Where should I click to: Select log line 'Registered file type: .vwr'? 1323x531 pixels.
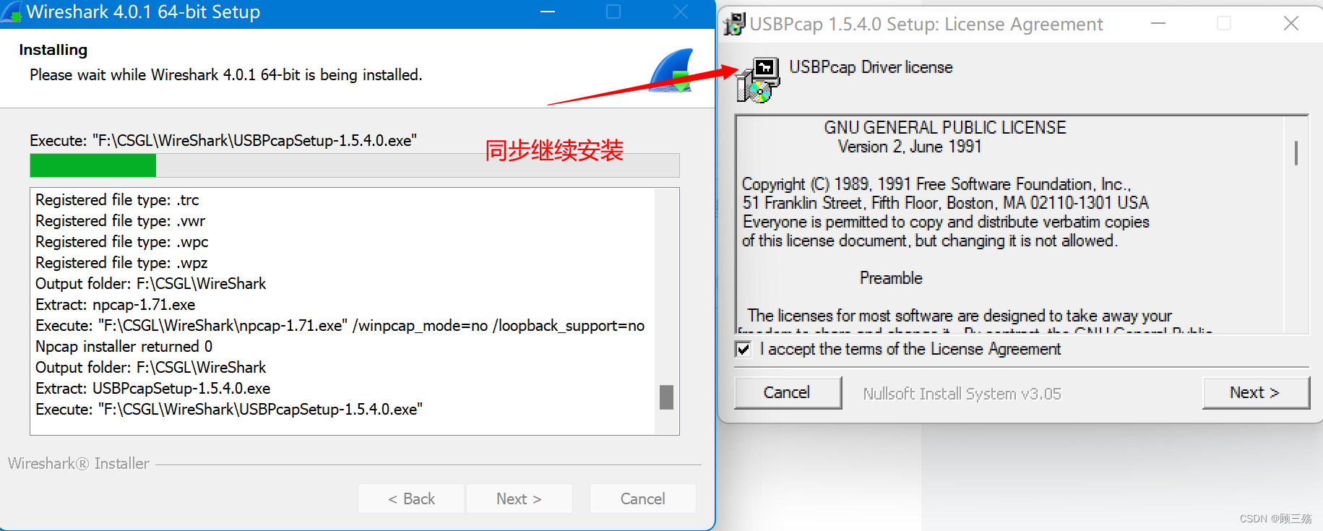click(x=120, y=221)
